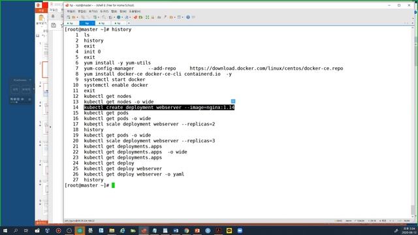Click the red Xshell launch icon in toolbar
This screenshot has height=235, width=418.
tap(135, 18)
